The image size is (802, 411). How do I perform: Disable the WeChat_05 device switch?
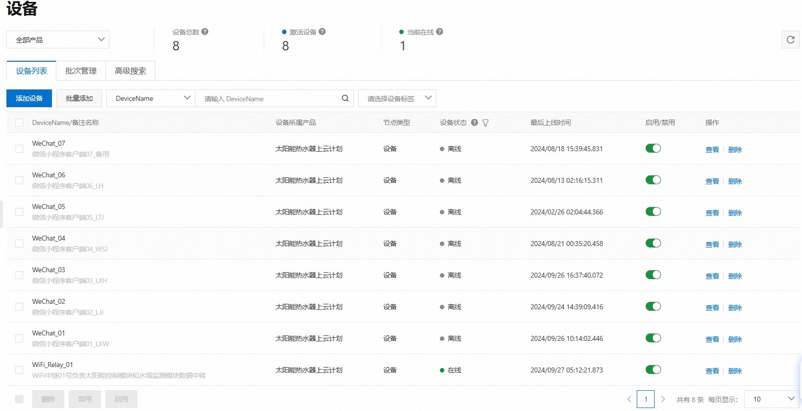(x=653, y=211)
